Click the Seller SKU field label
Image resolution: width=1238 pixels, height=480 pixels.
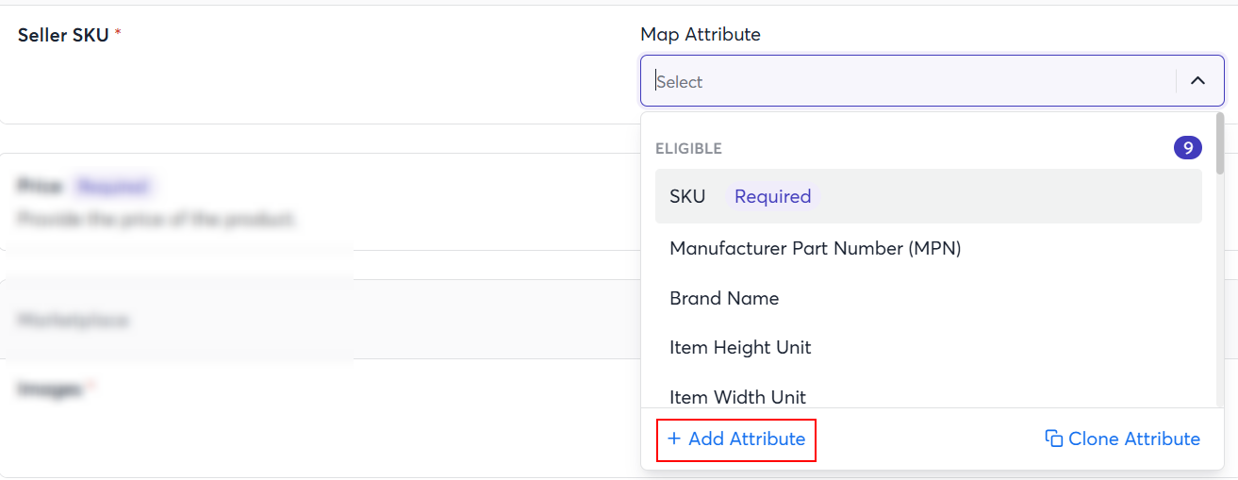tap(63, 35)
